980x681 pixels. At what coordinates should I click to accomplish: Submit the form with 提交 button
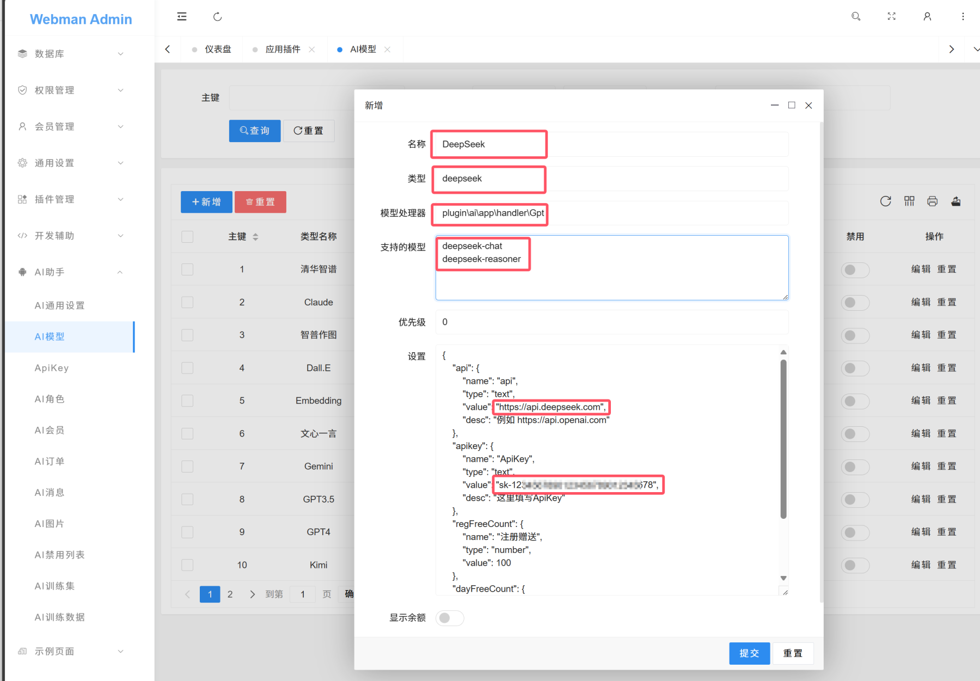(x=749, y=653)
